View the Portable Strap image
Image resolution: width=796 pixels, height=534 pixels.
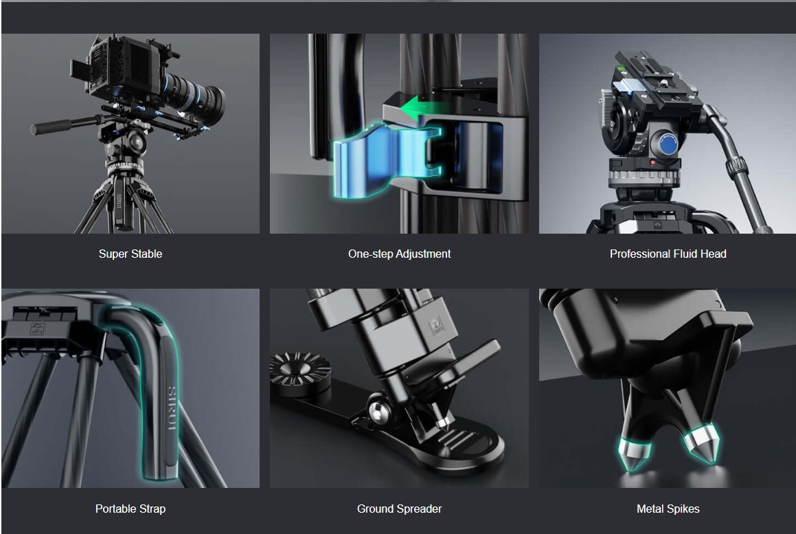tap(130, 388)
